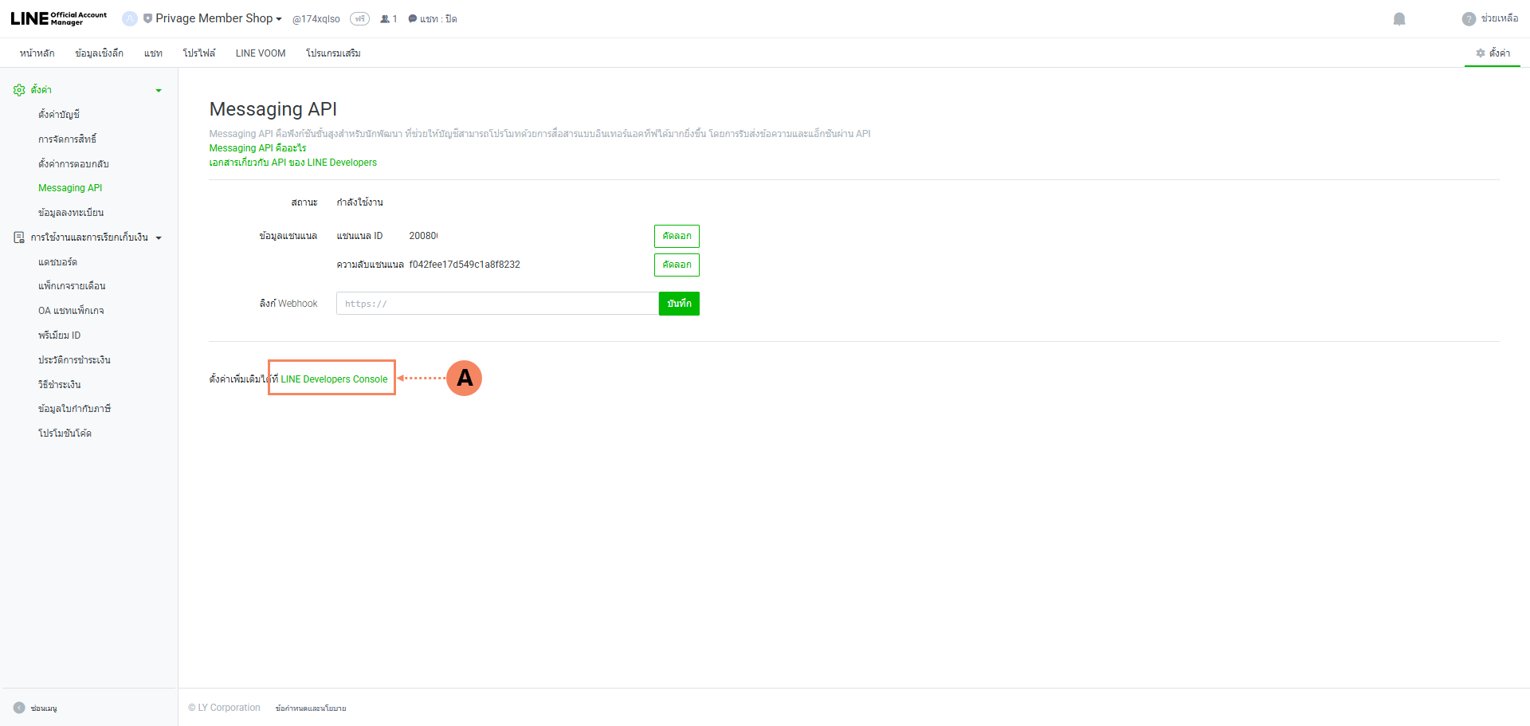Click the account avatar icon
This screenshot has height=726, width=1530.
(x=129, y=18)
